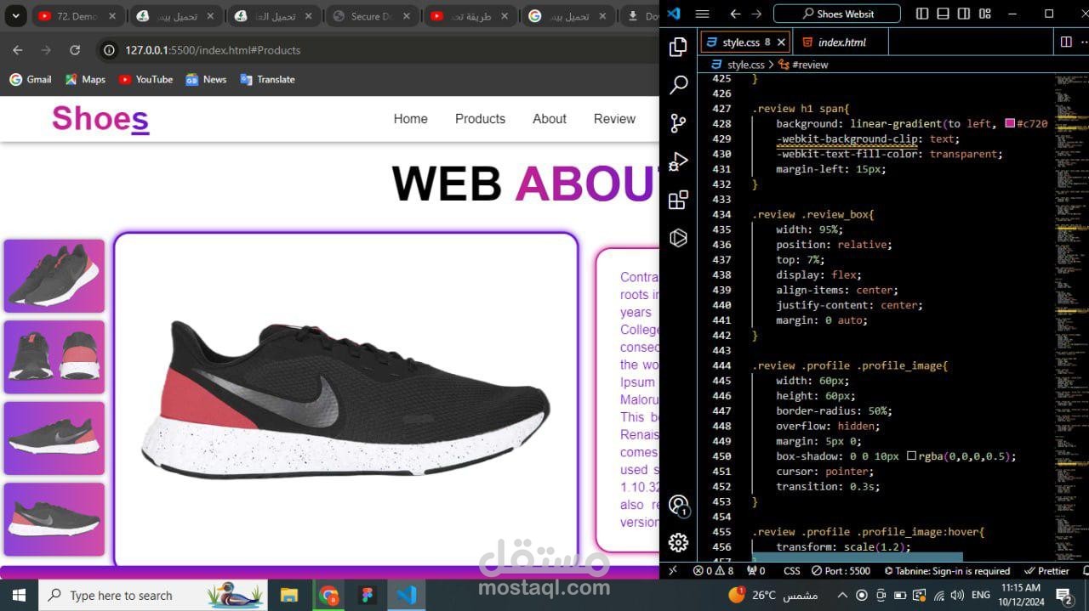Click About in the Shoes site navigation

[x=550, y=119]
